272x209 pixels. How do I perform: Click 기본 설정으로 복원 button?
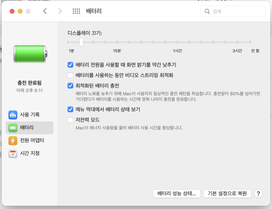point(227,193)
